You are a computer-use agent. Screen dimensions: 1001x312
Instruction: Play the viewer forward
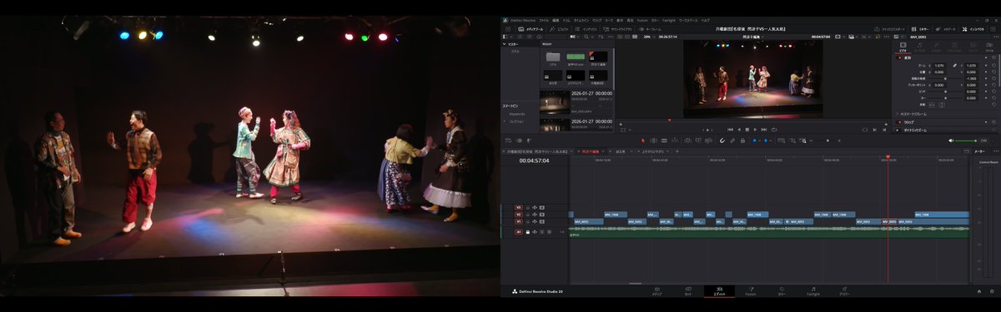click(755, 129)
